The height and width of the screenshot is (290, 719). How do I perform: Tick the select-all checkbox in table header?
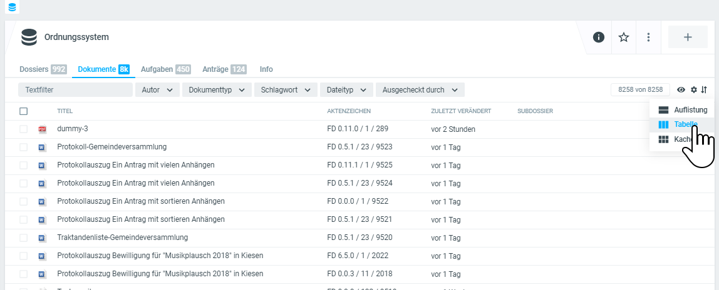coord(24,111)
